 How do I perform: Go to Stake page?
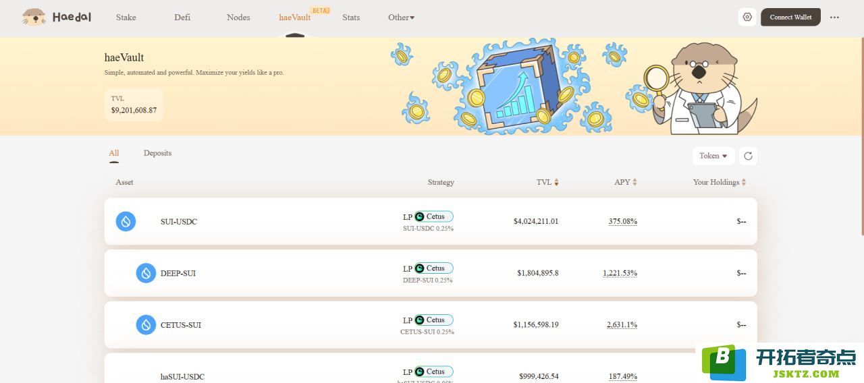click(x=126, y=18)
